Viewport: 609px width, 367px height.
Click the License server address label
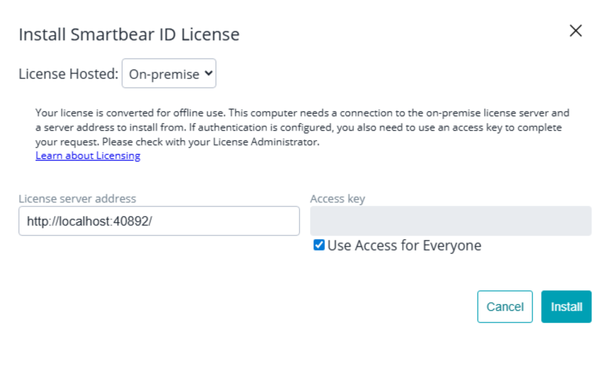[77, 199]
